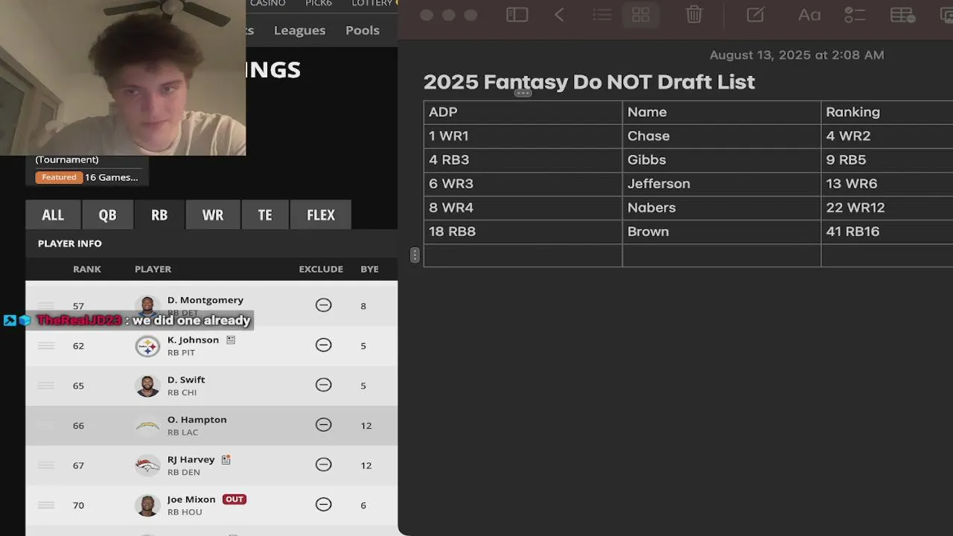Click the Chargers logo for O. Hampton

pyautogui.click(x=147, y=425)
